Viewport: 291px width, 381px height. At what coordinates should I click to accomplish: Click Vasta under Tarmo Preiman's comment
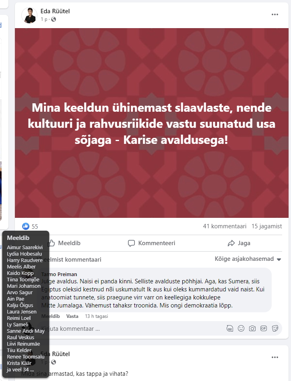(x=72, y=316)
